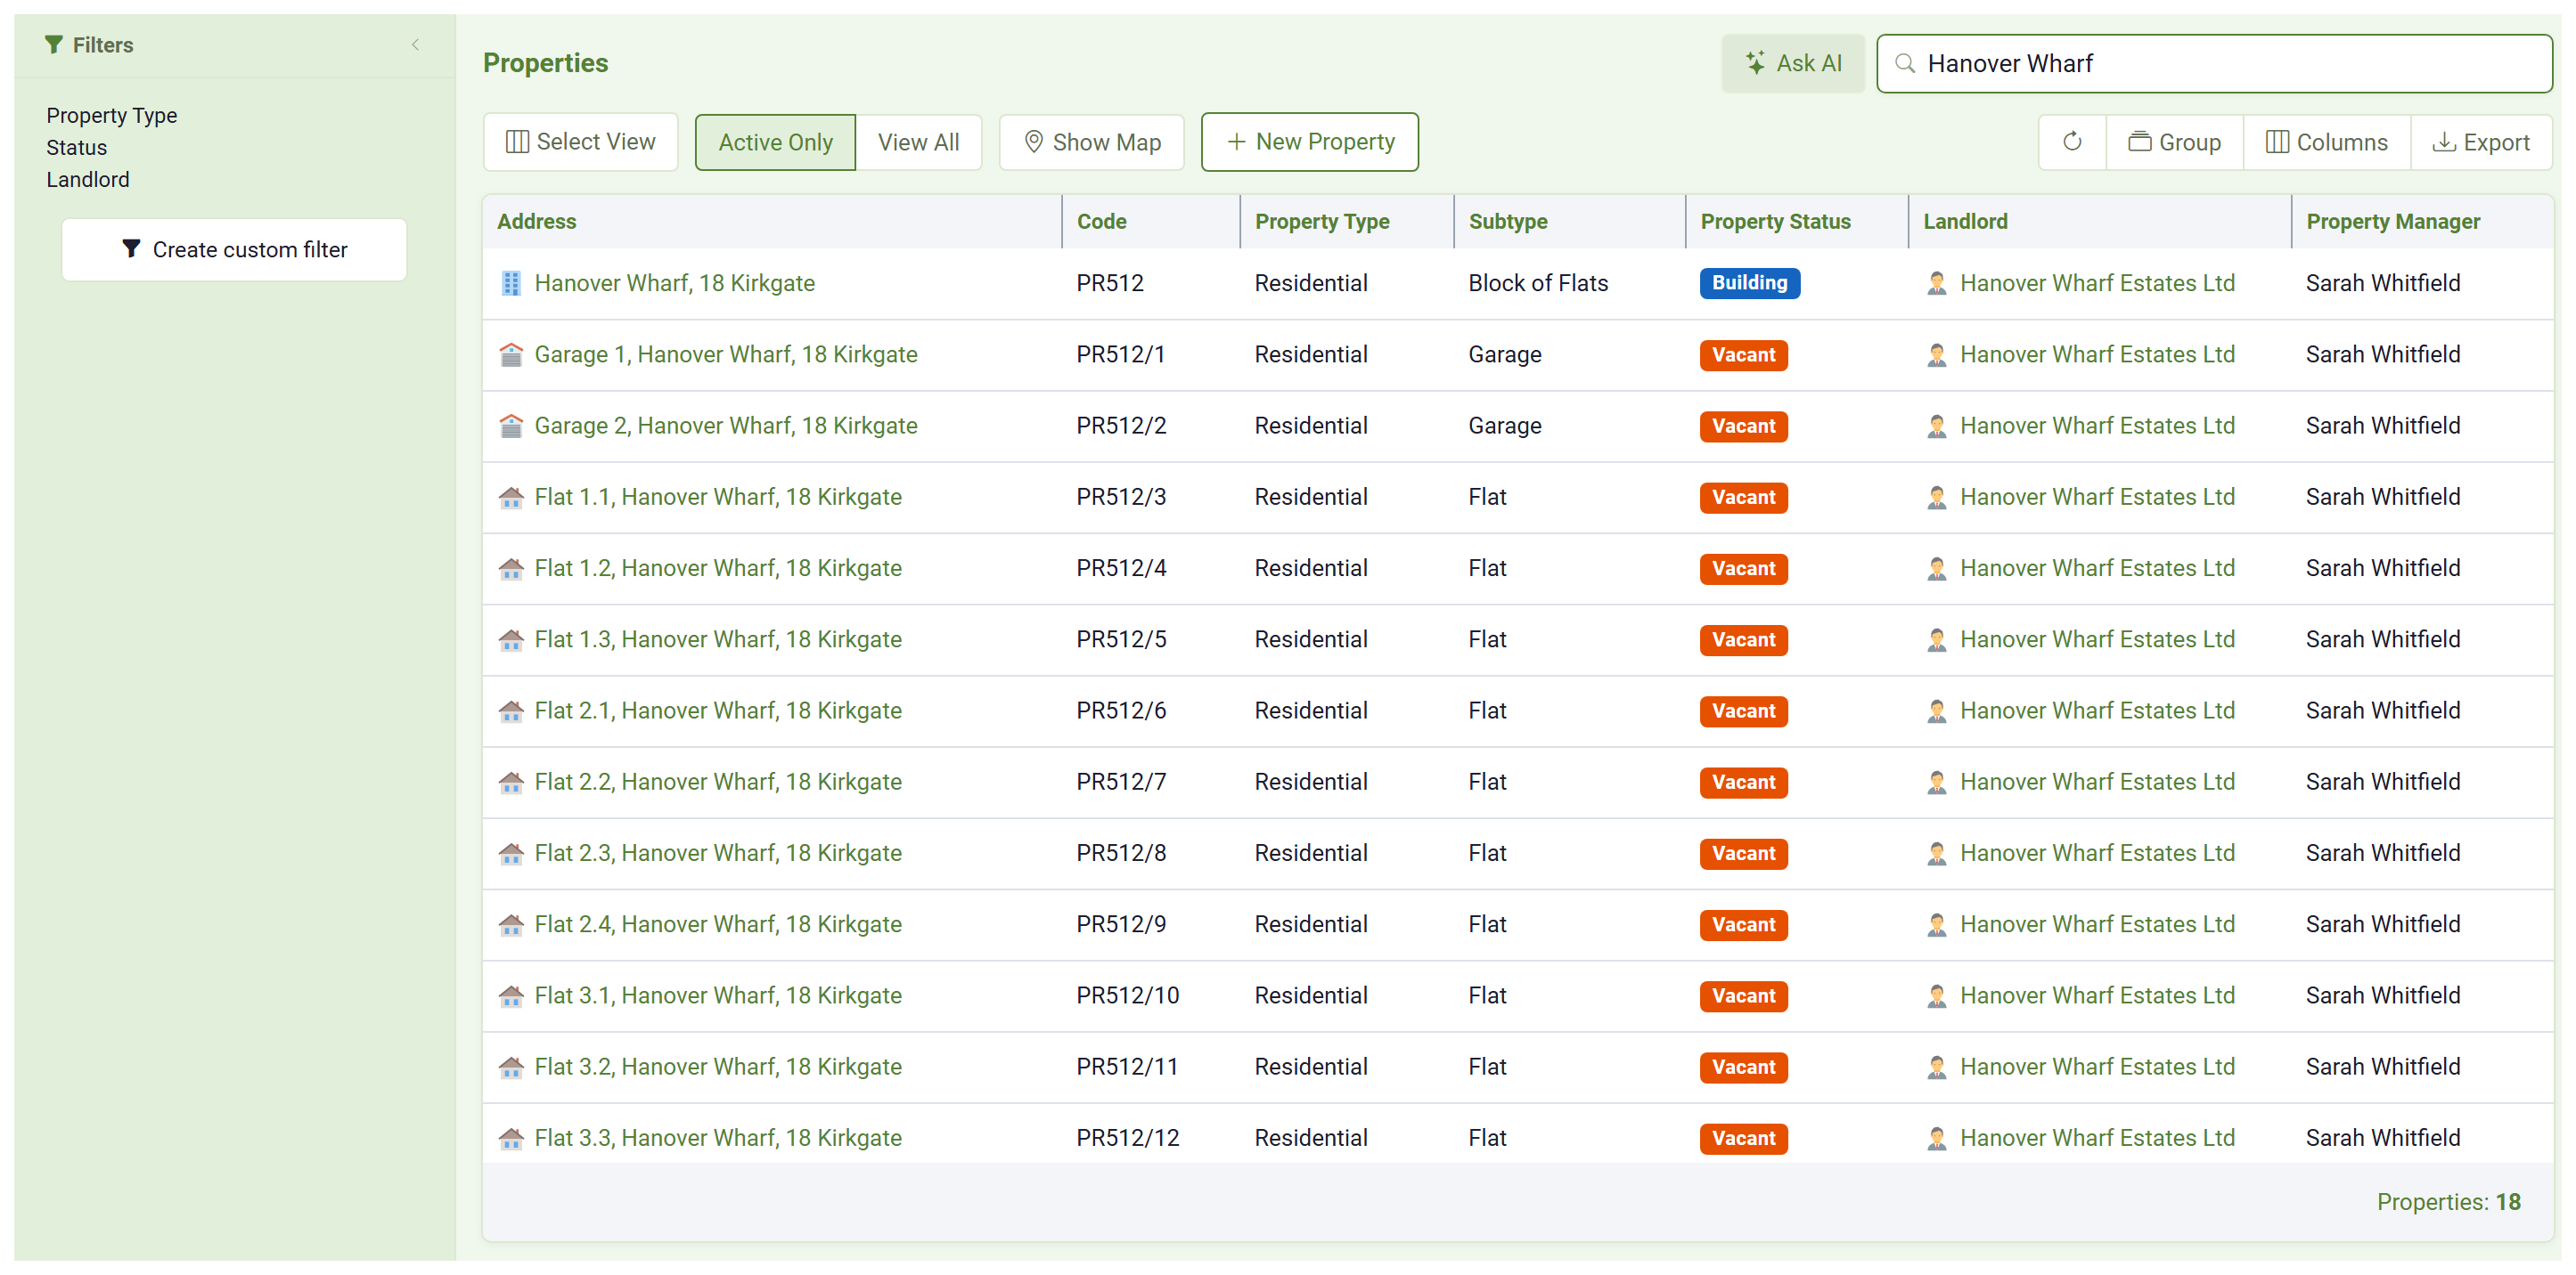
Task: Open the Group options
Action: [2174, 142]
